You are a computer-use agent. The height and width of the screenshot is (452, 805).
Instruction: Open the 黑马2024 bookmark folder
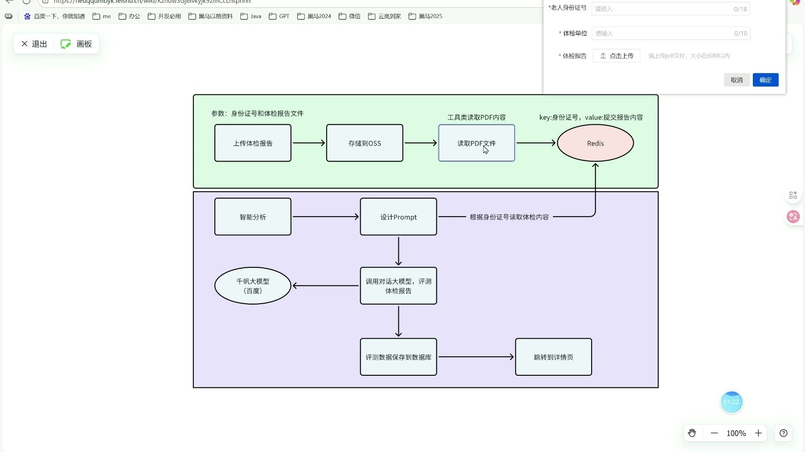point(314,16)
